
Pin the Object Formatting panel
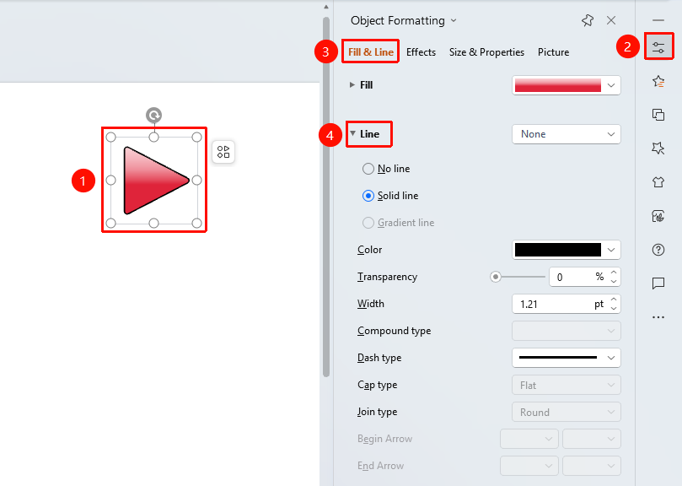coord(588,20)
